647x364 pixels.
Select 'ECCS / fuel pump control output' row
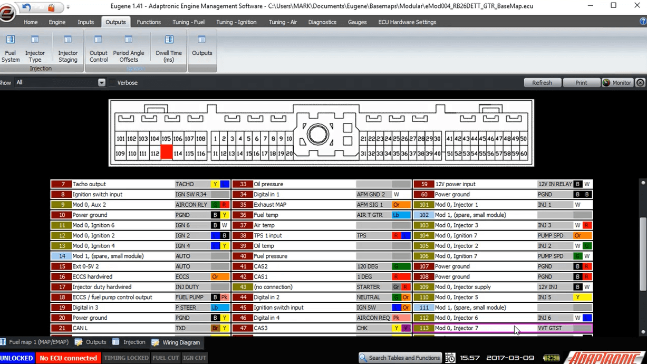(x=140, y=298)
